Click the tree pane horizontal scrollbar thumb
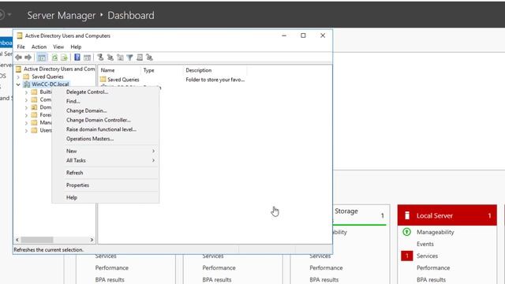This screenshot has height=284, width=505. pyautogui.click(x=37, y=240)
